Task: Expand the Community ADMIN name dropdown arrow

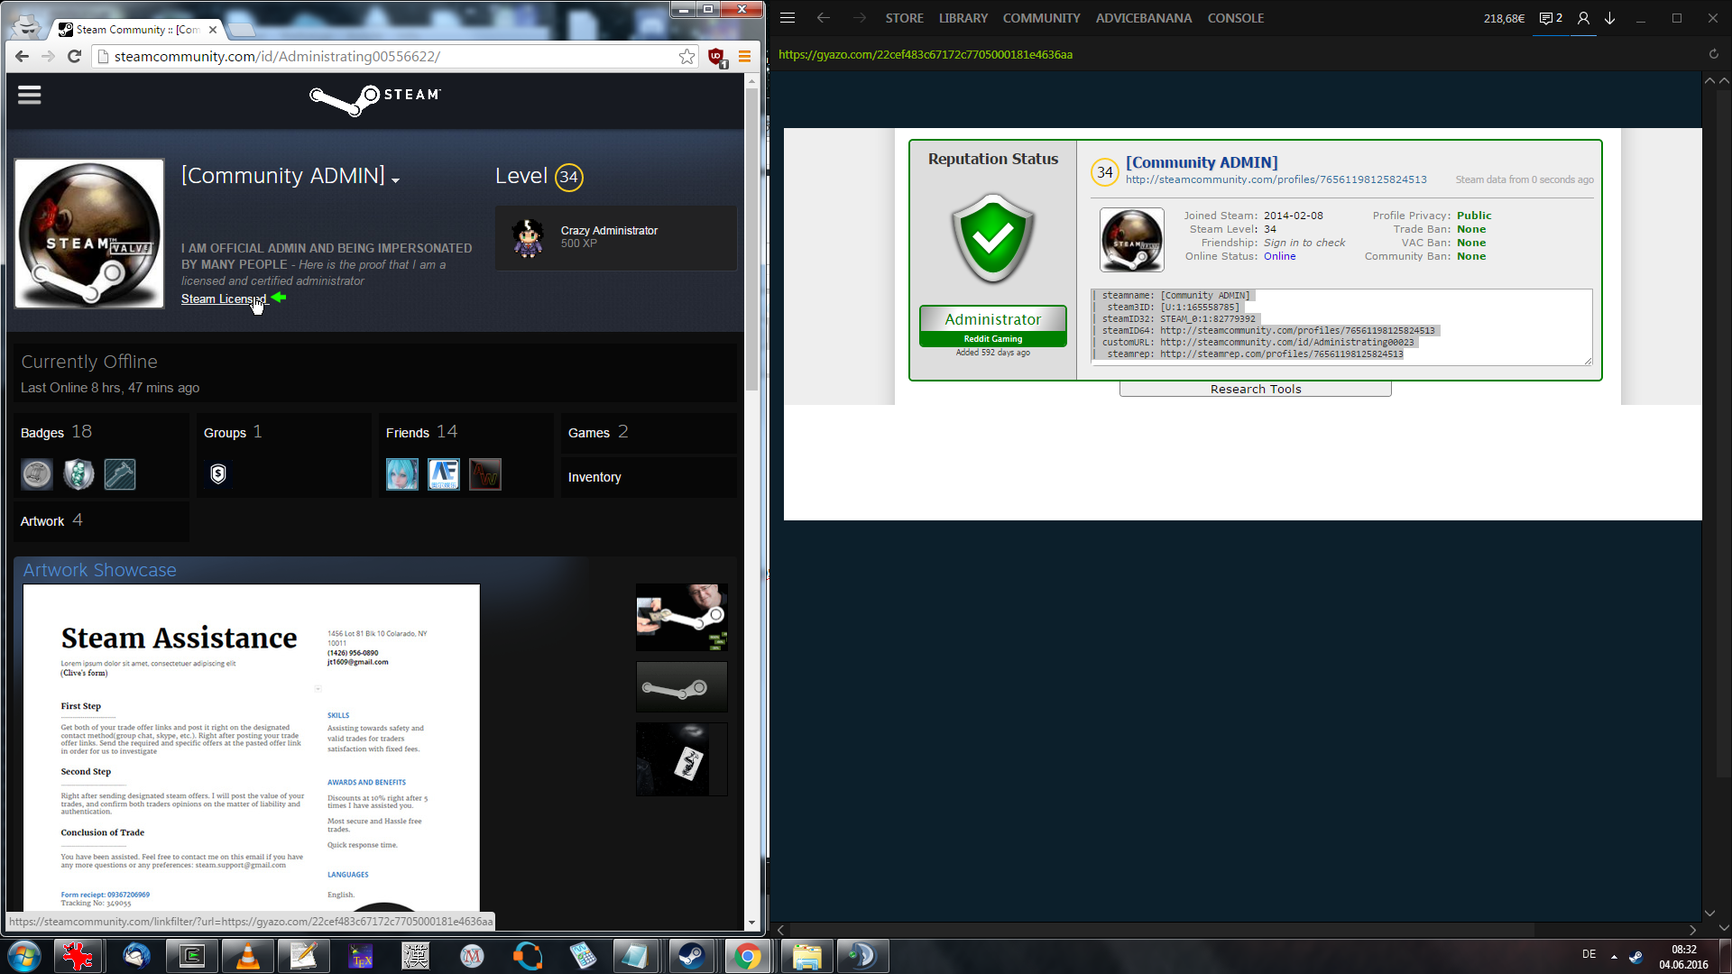Action: click(x=395, y=180)
